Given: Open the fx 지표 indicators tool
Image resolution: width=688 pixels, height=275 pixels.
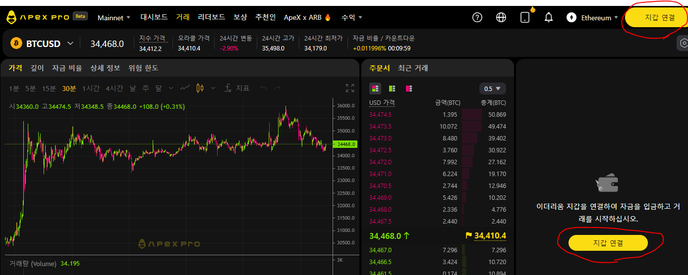Looking at the screenshot, I should [x=237, y=88].
